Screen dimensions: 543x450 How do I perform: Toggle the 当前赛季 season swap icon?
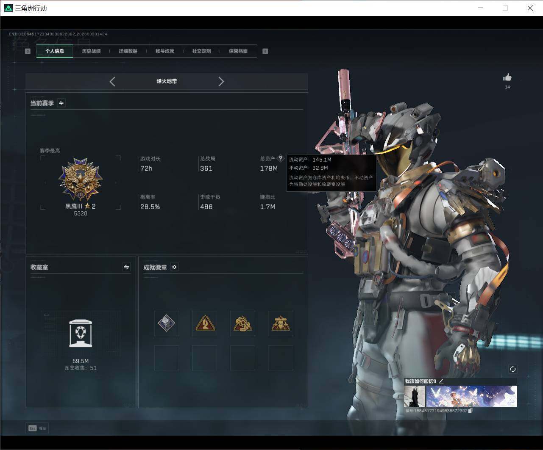click(x=61, y=103)
